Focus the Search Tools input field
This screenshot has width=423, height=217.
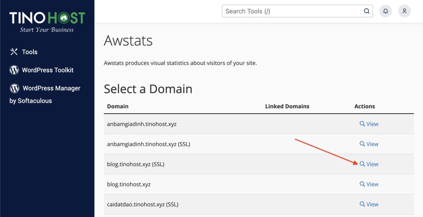pyautogui.click(x=293, y=11)
